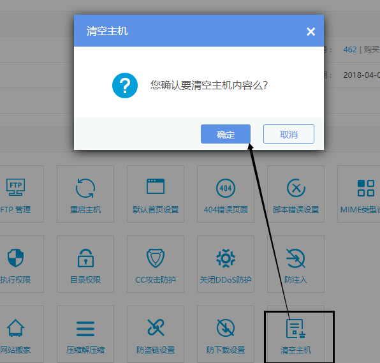Open CC攻击防护 shield icon
This screenshot has width=380, height=363.
(x=156, y=258)
